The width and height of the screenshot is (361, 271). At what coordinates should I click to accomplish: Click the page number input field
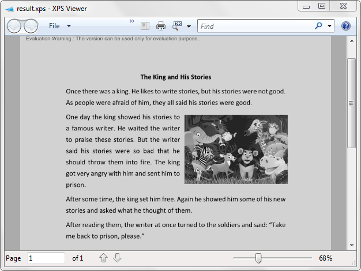point(46,258)
